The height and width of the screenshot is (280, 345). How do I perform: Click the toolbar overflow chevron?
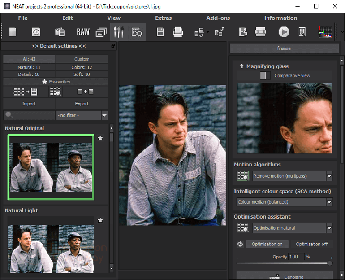(x=342, y=32)
